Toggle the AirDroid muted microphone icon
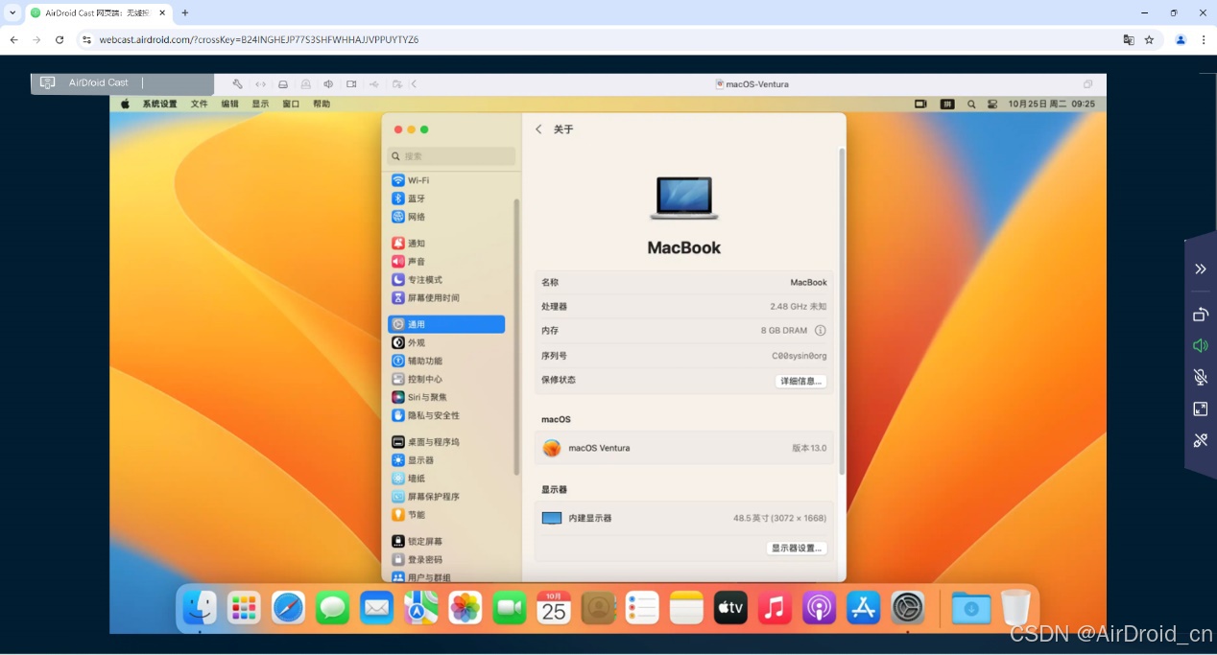The width and height of the screenshot is (1217, 655). [x=1201, y=377]
